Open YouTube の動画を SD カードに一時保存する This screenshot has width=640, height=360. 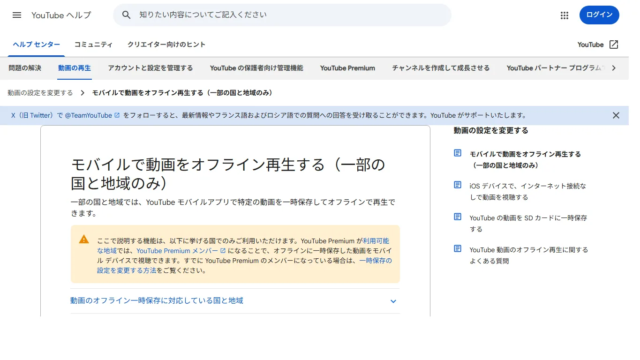click(528, 224)
